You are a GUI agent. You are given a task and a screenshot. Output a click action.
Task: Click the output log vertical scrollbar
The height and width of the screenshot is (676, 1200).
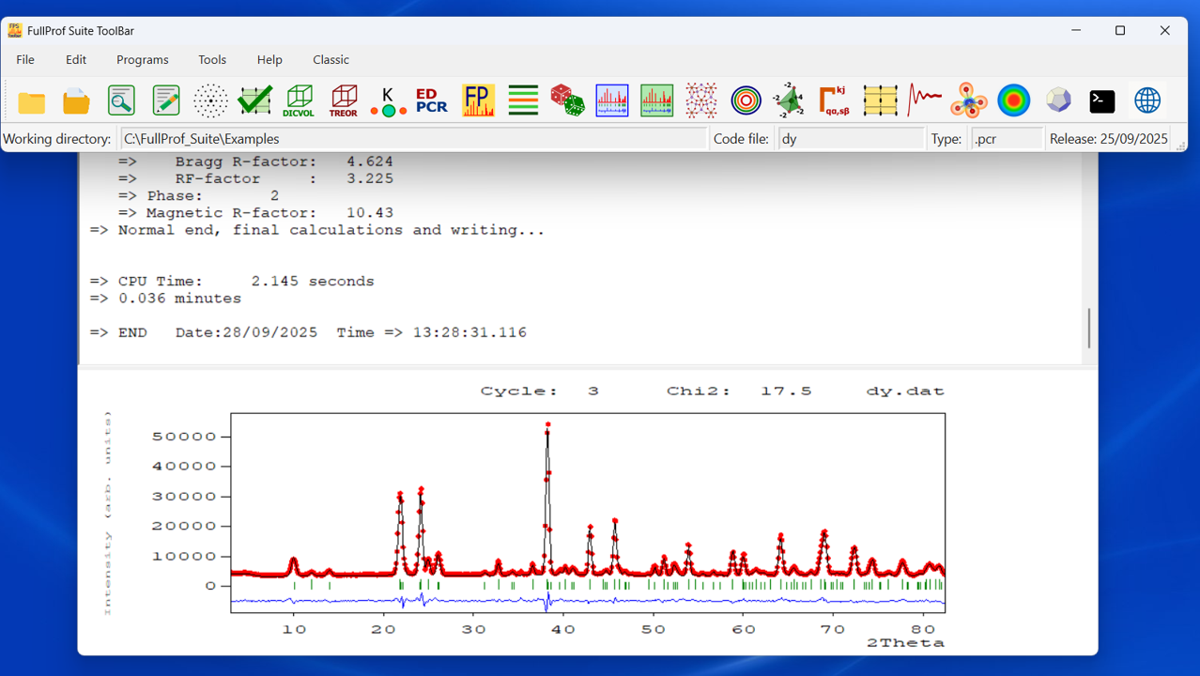(x=1089, y=328)
